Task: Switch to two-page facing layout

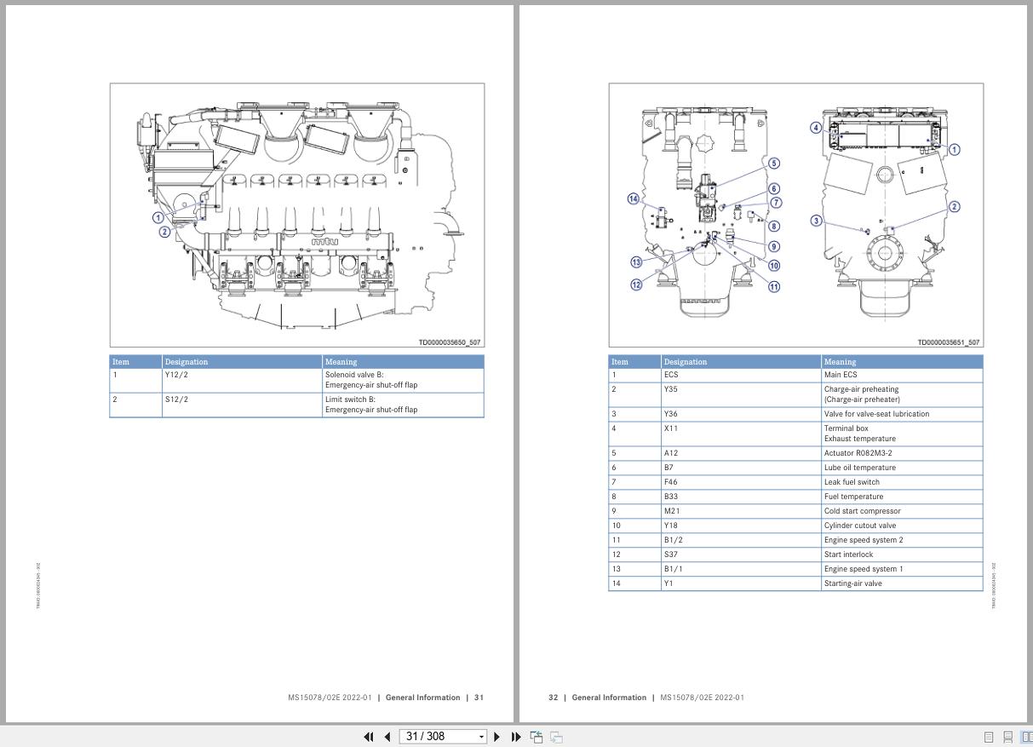Action: (1026, 738)
